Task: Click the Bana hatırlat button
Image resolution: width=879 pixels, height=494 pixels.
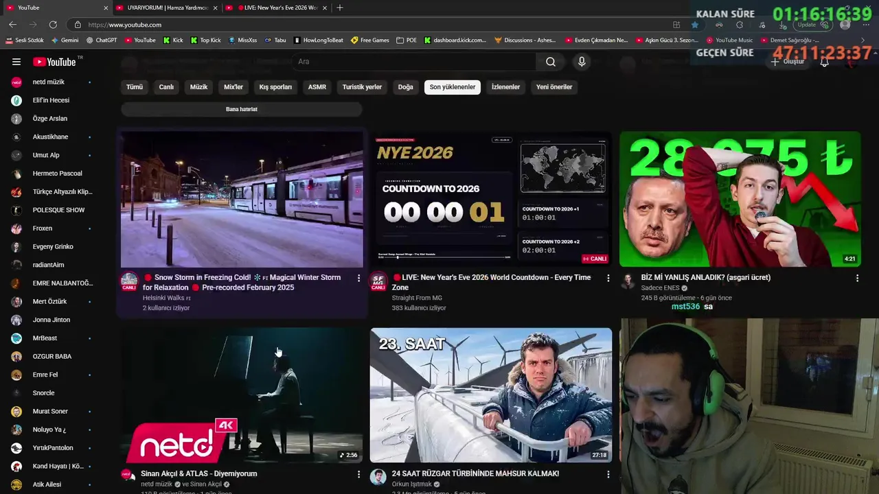Action: (x=242, y=109)
